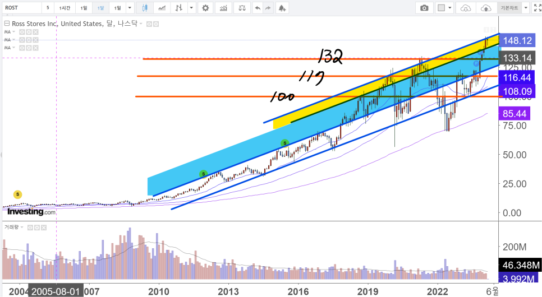The height and width of the screenshot is (297, 542).
Task: Save the chart with cloud upload icon
Action: 486,8
